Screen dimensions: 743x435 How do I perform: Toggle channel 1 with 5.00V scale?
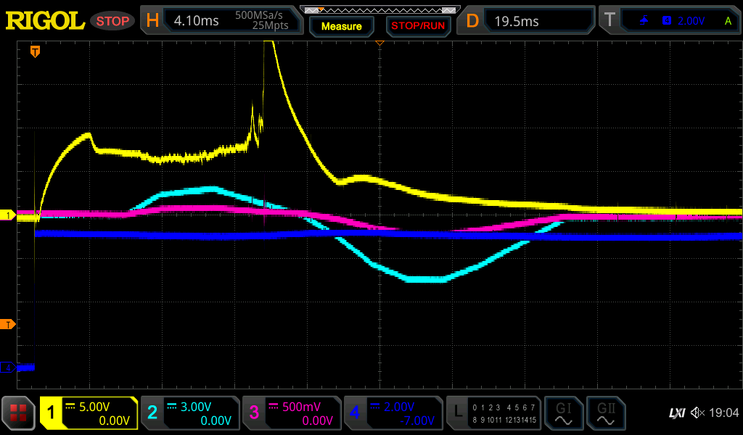pos(89,413)
